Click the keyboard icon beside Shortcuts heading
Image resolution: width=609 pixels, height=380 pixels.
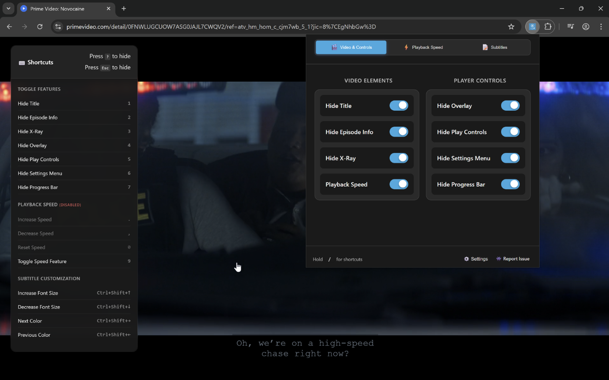tap(21, 62)
